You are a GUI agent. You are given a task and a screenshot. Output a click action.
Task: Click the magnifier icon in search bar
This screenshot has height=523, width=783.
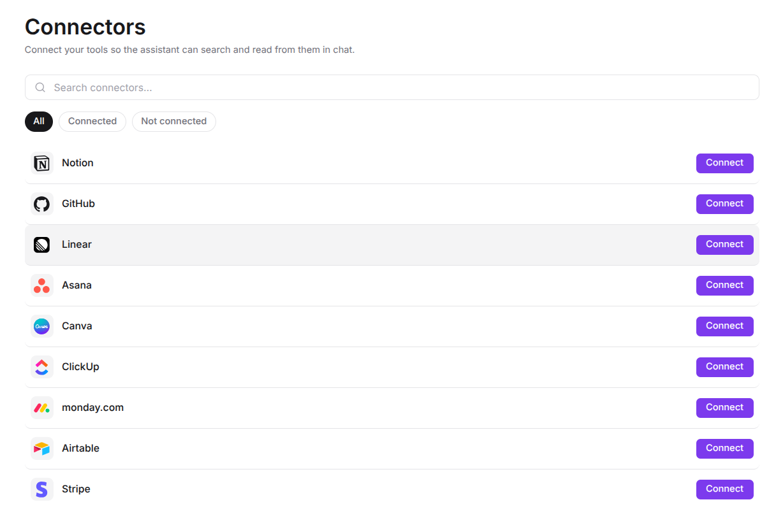[x=40, y=87]
